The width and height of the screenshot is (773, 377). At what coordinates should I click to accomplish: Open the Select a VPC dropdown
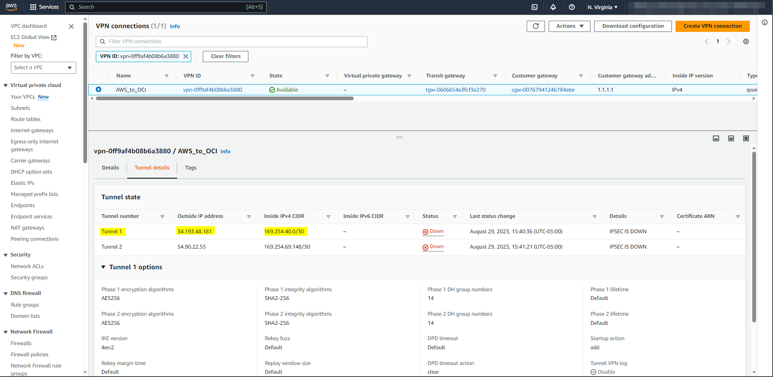[43, 68]
